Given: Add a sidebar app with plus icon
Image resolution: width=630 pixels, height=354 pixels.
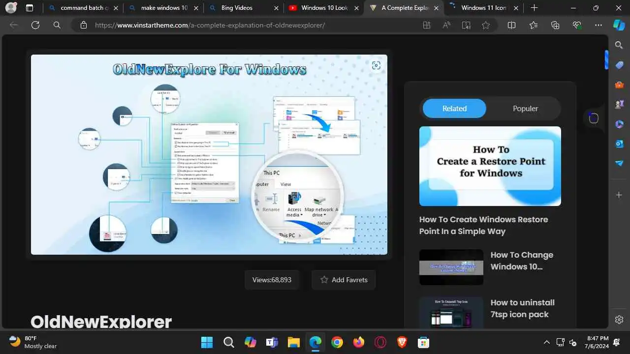Looking at the screenshot, I should 619,195.
